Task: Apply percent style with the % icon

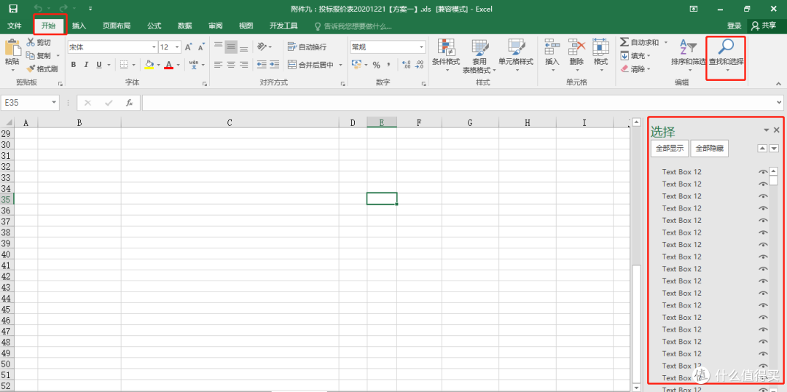Action: (376, 65)
